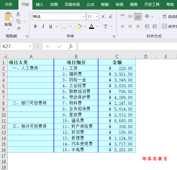
Task: Open the font settings dialog launcher
Action: [x=114, y=36]
